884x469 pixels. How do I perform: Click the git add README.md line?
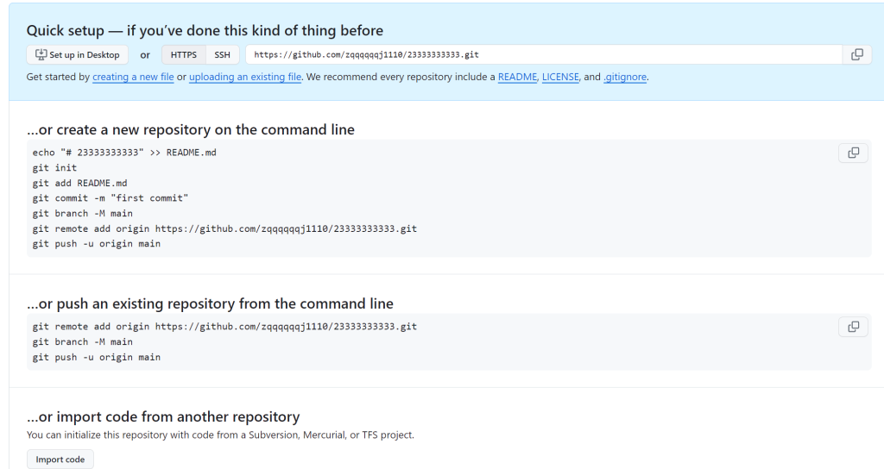79,183
